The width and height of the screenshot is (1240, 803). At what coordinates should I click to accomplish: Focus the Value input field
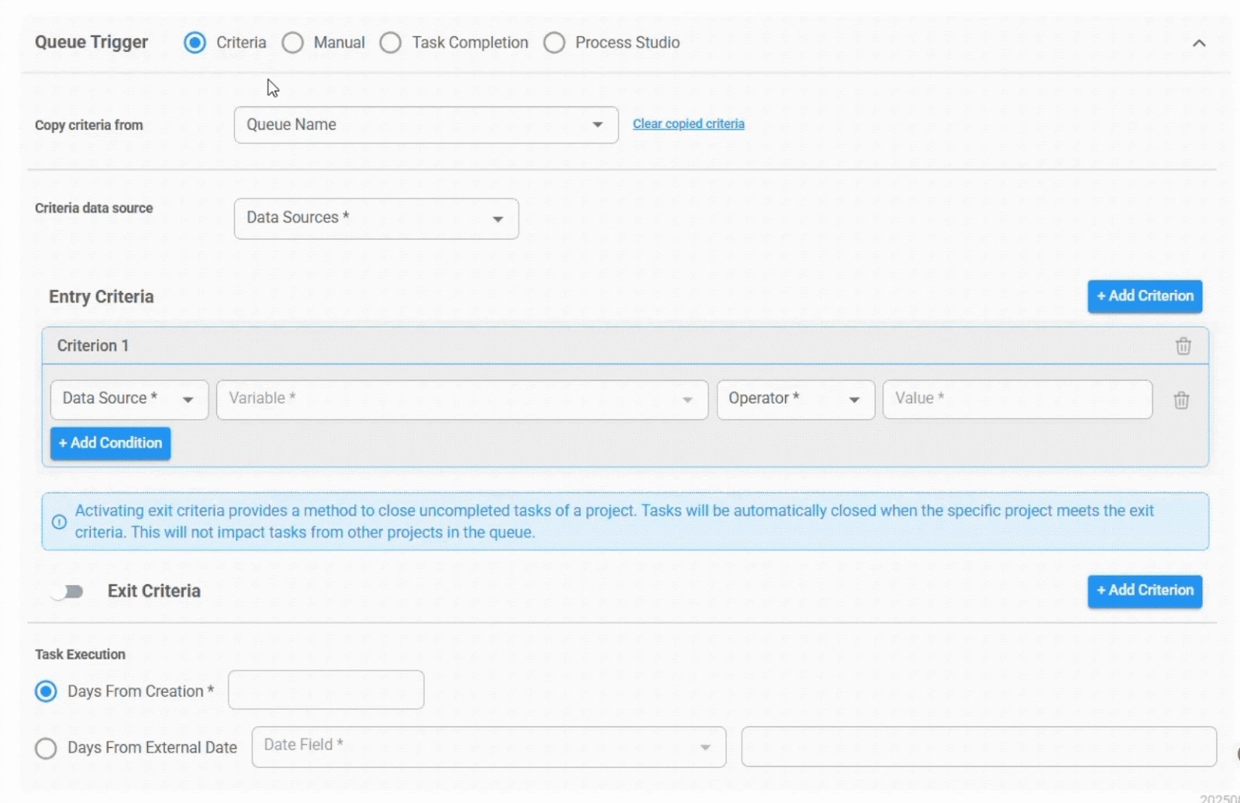1016,399
